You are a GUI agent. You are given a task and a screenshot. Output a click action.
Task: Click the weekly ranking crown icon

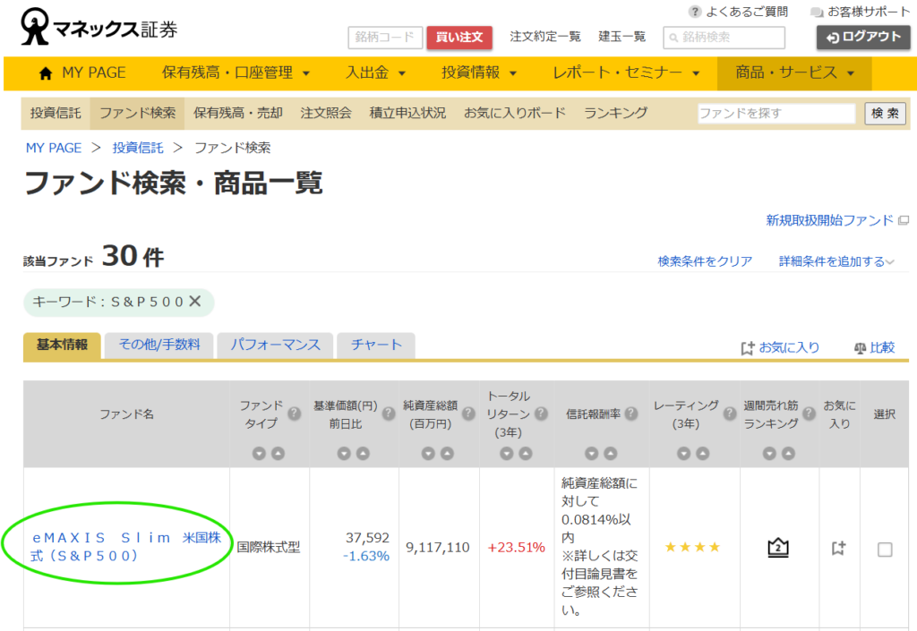pos(778,548)
